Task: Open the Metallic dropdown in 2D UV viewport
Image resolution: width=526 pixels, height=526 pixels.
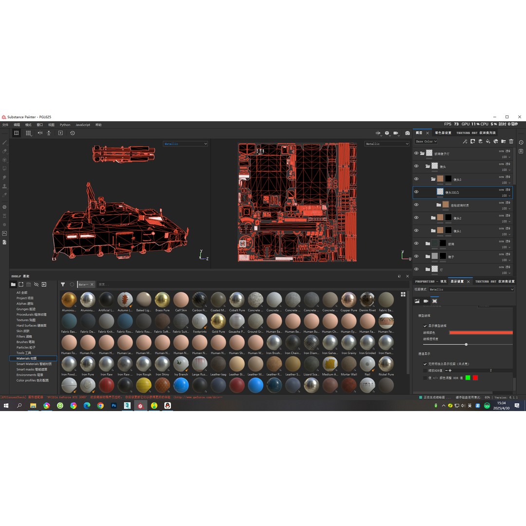Action: [x=387, y=144]
